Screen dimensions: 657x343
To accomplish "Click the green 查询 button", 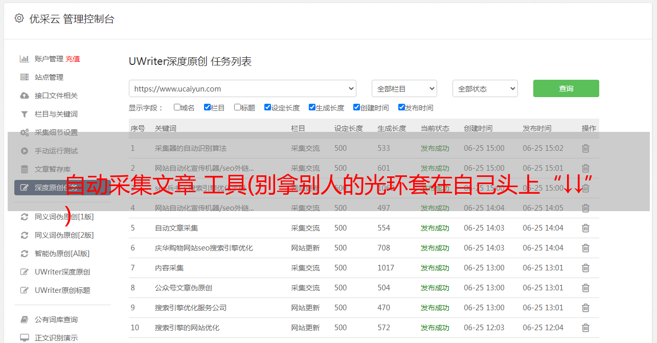I will (x=566, y=88).
